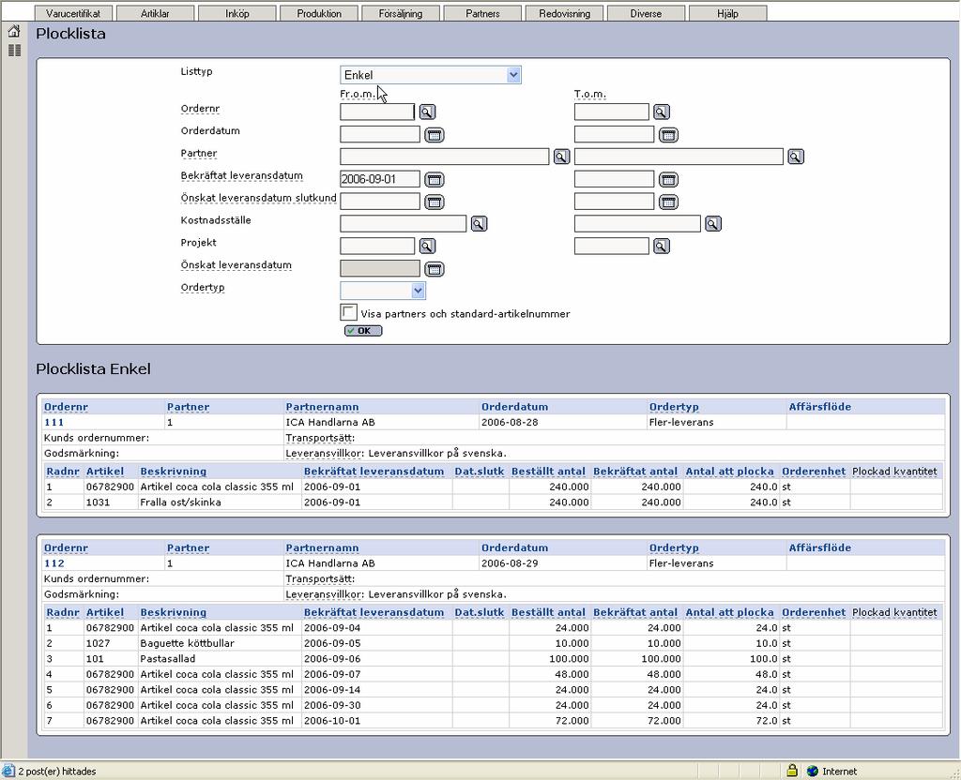Focus Bekräftat leveransdatum field with 2006-09-01
This screenshot has width=961, height=780.
[x=380, y=179]
